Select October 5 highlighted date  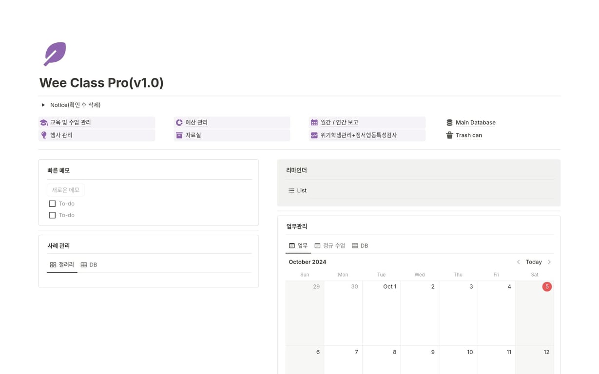(x=547, y=287)
